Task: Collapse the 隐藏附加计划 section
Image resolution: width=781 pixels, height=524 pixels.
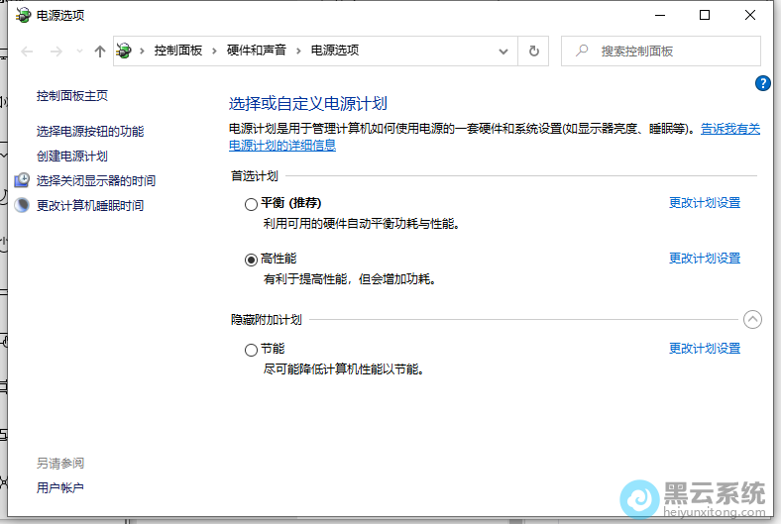Action: (x=752, y=319)
